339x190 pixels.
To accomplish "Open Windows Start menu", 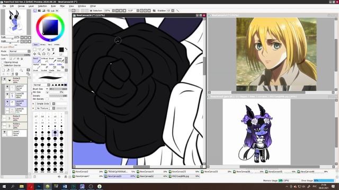I will point(4,186).
